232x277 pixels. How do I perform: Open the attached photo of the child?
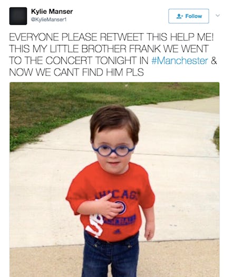point(114,180)
